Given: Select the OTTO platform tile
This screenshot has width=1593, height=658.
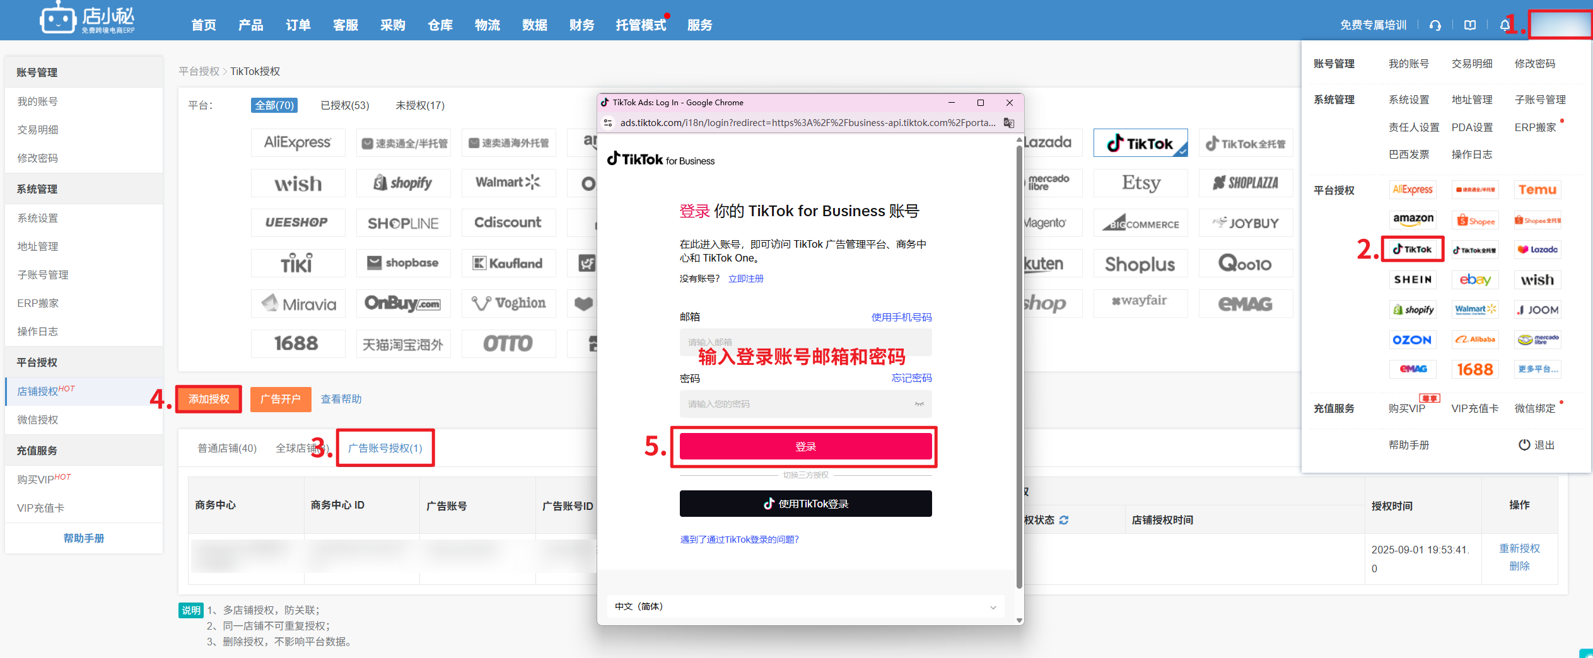Looking at the screenshot, I should click(x=508, y=343).
